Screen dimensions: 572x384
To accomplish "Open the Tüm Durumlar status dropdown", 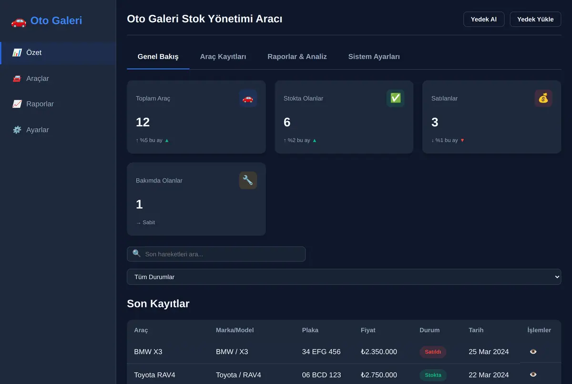I will click(x=344, y=277).
